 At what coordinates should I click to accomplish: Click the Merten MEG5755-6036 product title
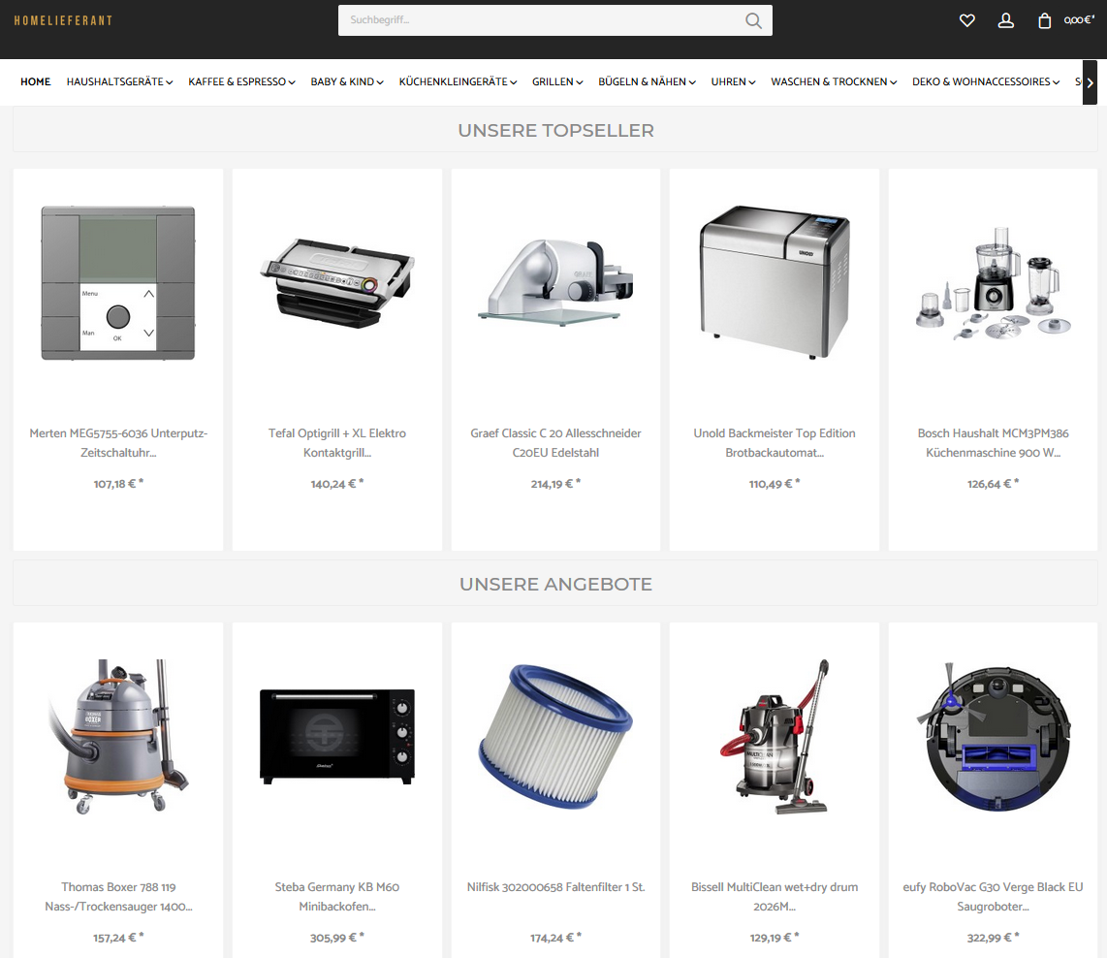(x=118, y=443)
